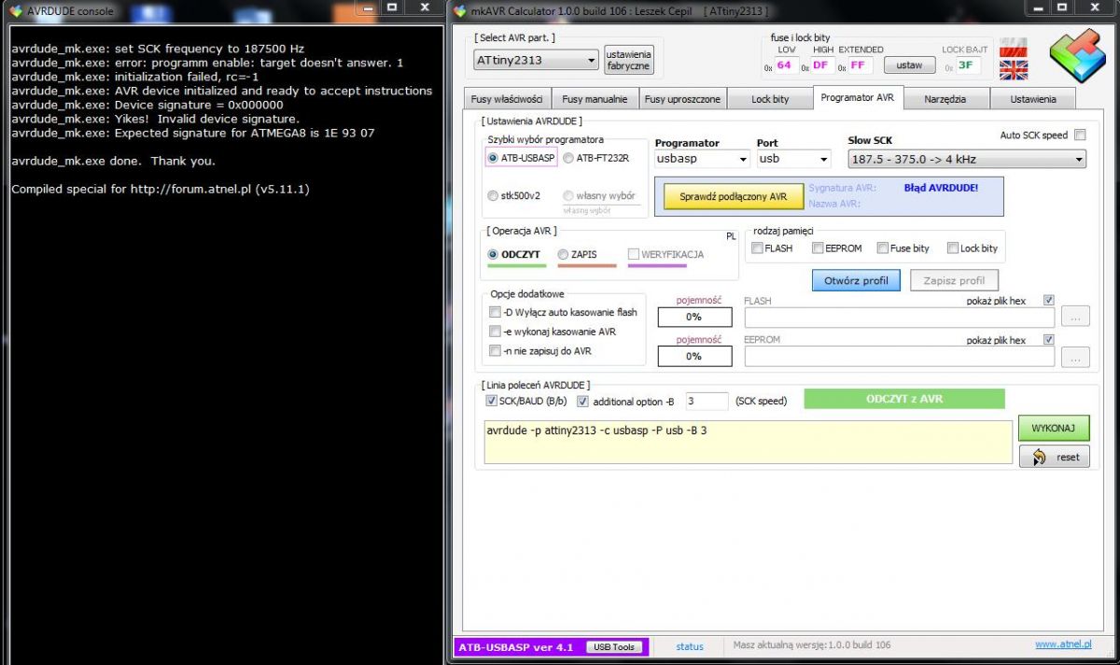1120x665 pixels.
Task: Toggle pokaż plik hex for EEPROM
Action: [1048, 340]
